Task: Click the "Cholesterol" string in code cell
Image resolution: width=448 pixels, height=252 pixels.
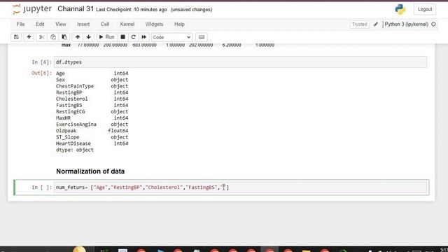Action: pos(164,188)
